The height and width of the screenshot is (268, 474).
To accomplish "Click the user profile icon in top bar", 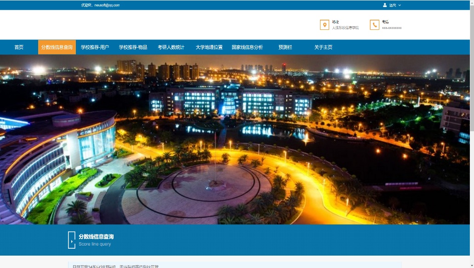I will click(385, 5).
